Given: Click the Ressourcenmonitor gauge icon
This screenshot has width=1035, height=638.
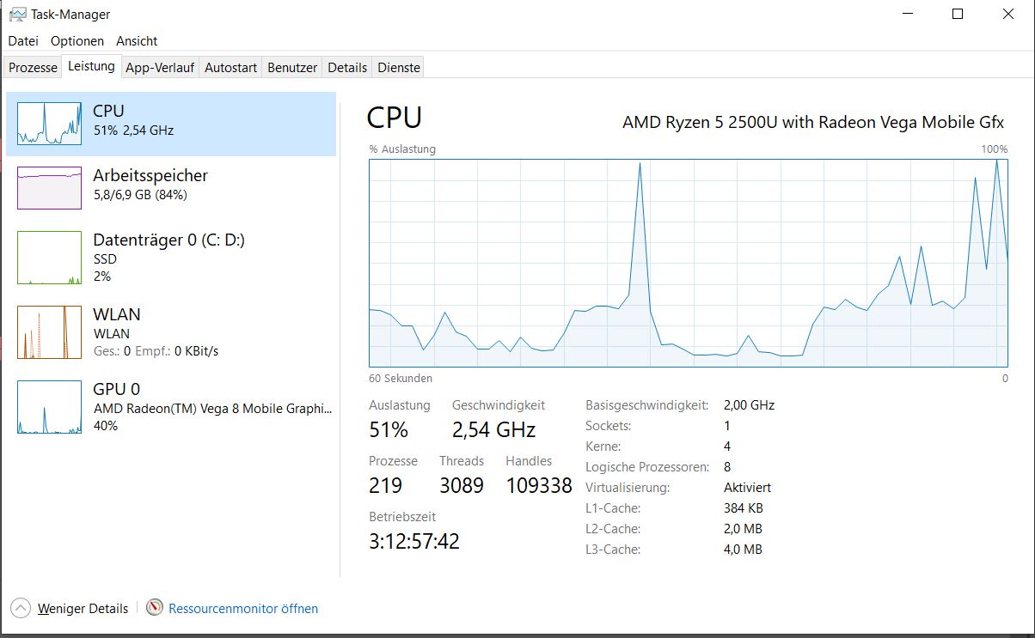Looking at the screenshot, I should coord(155,608).
